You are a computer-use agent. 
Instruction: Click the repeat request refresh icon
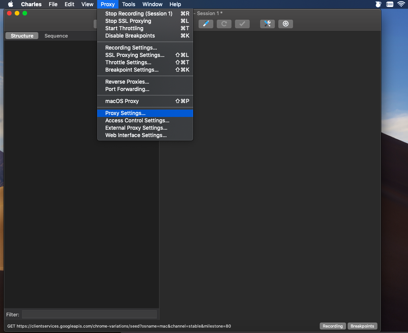(224, 24)
